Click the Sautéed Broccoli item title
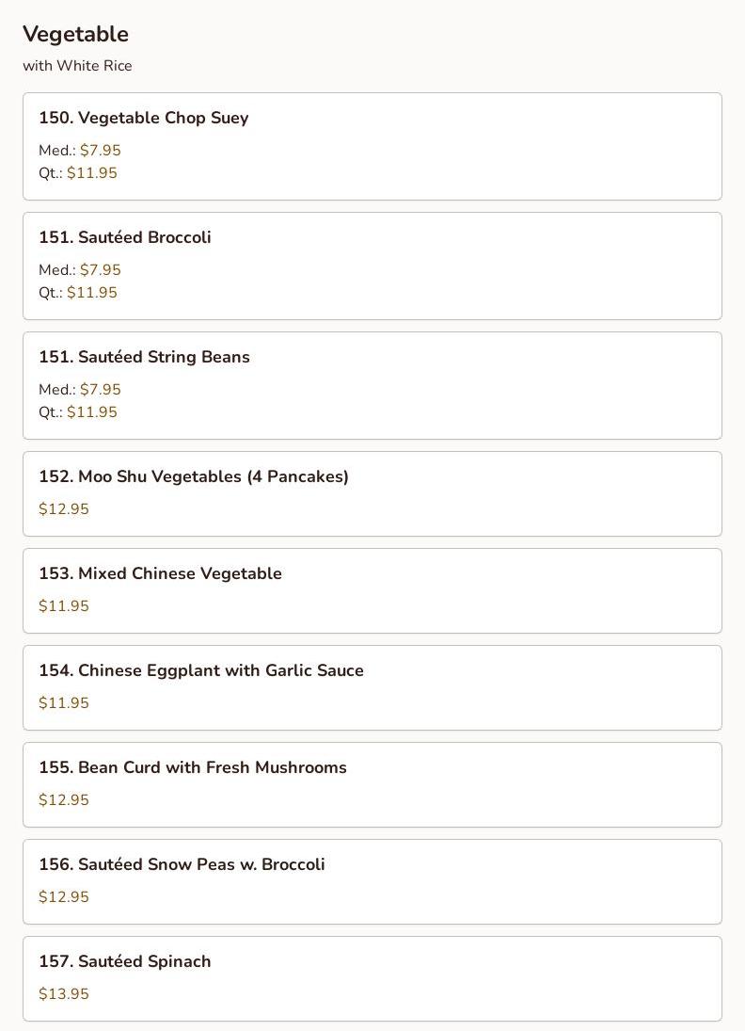The image size is (745, 1031). tap(124, 238)
